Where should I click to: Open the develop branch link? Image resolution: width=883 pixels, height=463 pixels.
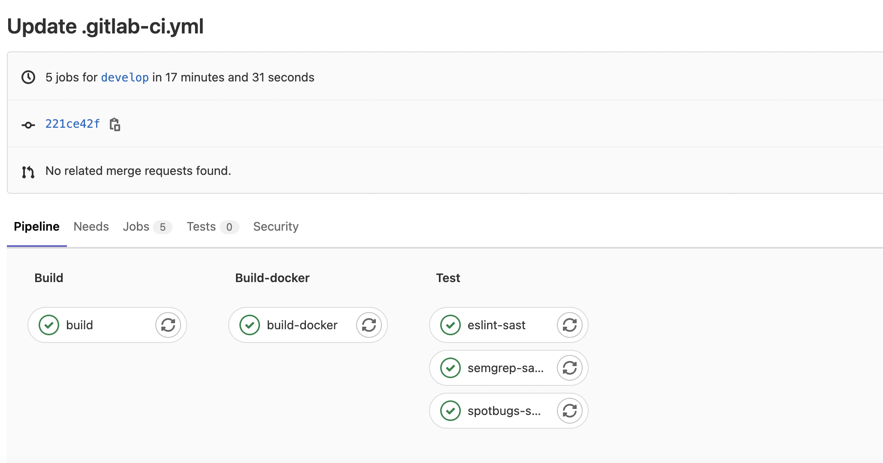124,77
